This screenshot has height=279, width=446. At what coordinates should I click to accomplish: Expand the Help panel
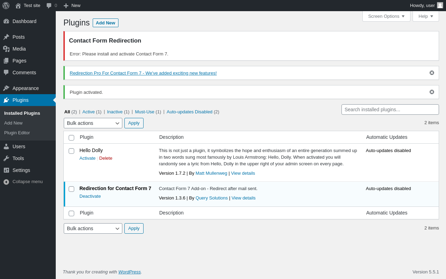425,16
